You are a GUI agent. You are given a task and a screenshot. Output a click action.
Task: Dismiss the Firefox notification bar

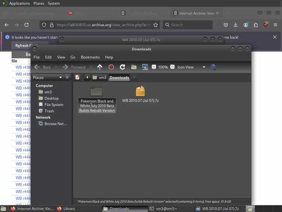275,37
